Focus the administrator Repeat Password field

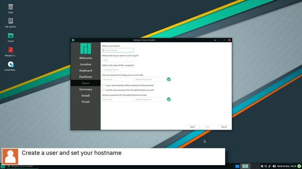[x=150, y=100]
